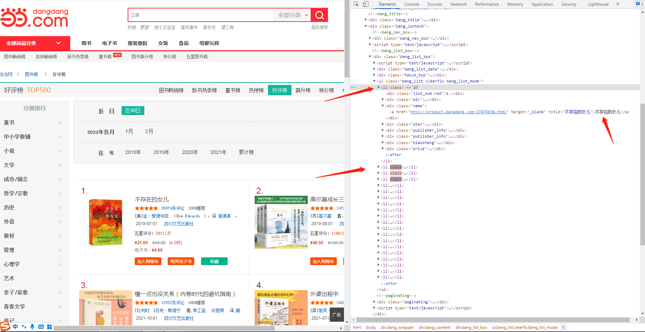This screenshot has height=332, width=645.
Task: Click 慢一点也没关系 five-star rating icons
Action: pyautogui.click(x=146, y=303)
